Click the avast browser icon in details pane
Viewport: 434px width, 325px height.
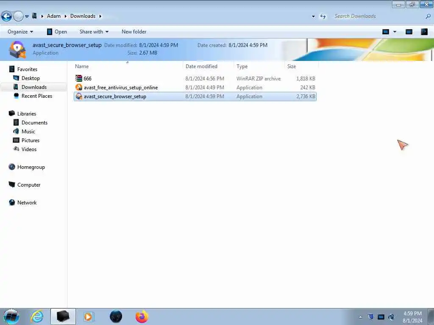click(x=17, y=49)
